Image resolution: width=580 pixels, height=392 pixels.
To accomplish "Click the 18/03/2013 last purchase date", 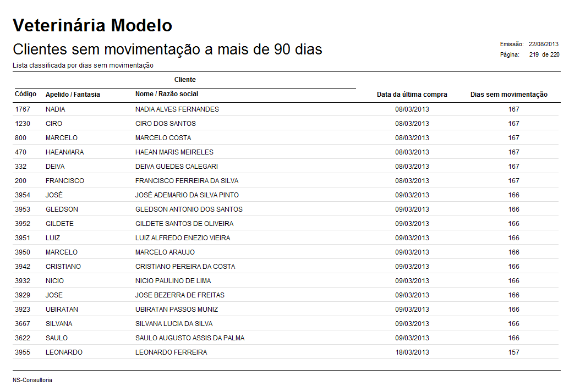I will pyautogui.click(x=412, y=352).
